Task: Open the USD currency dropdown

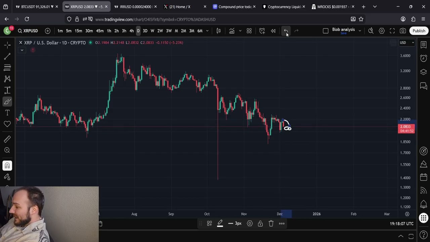Action: [406, 43]
